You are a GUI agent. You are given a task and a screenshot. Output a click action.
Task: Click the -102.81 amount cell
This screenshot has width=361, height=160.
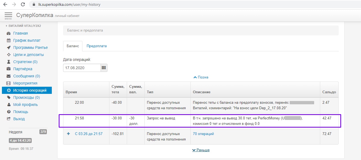118,134
